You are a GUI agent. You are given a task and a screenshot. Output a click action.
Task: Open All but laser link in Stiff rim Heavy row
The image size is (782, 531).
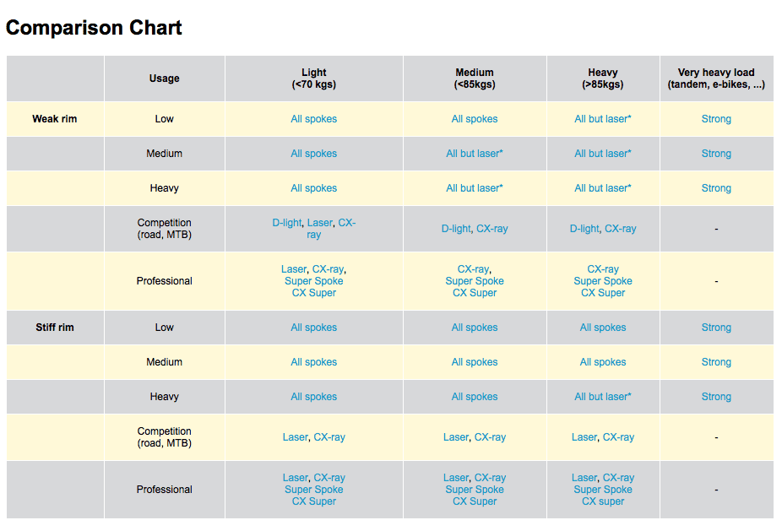(602, 397)
